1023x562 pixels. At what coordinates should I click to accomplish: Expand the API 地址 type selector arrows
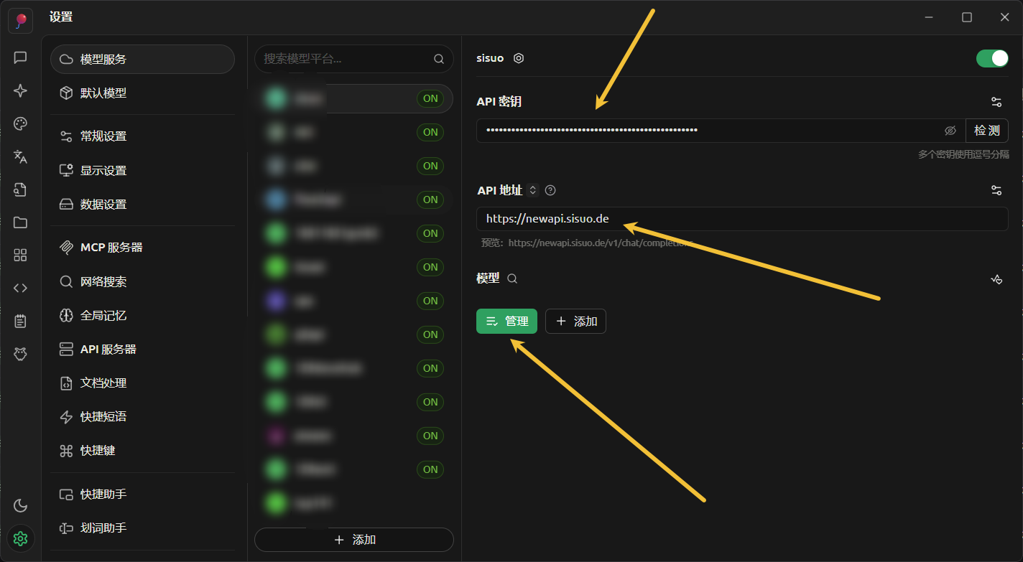[x=532, y=190]
